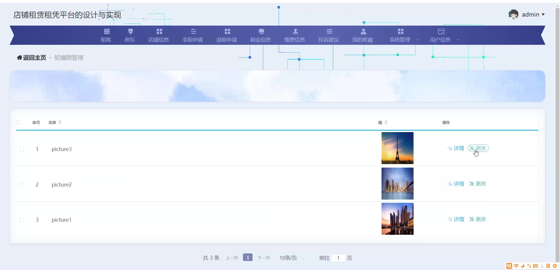Click the admin avatar picture
Image resolution: width=560 pixels, height=270 pixels.
pyautogui.click(x=513, y=14)
